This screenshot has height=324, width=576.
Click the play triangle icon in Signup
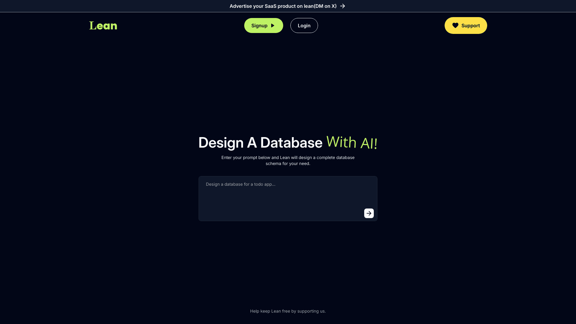pos(273,25)
